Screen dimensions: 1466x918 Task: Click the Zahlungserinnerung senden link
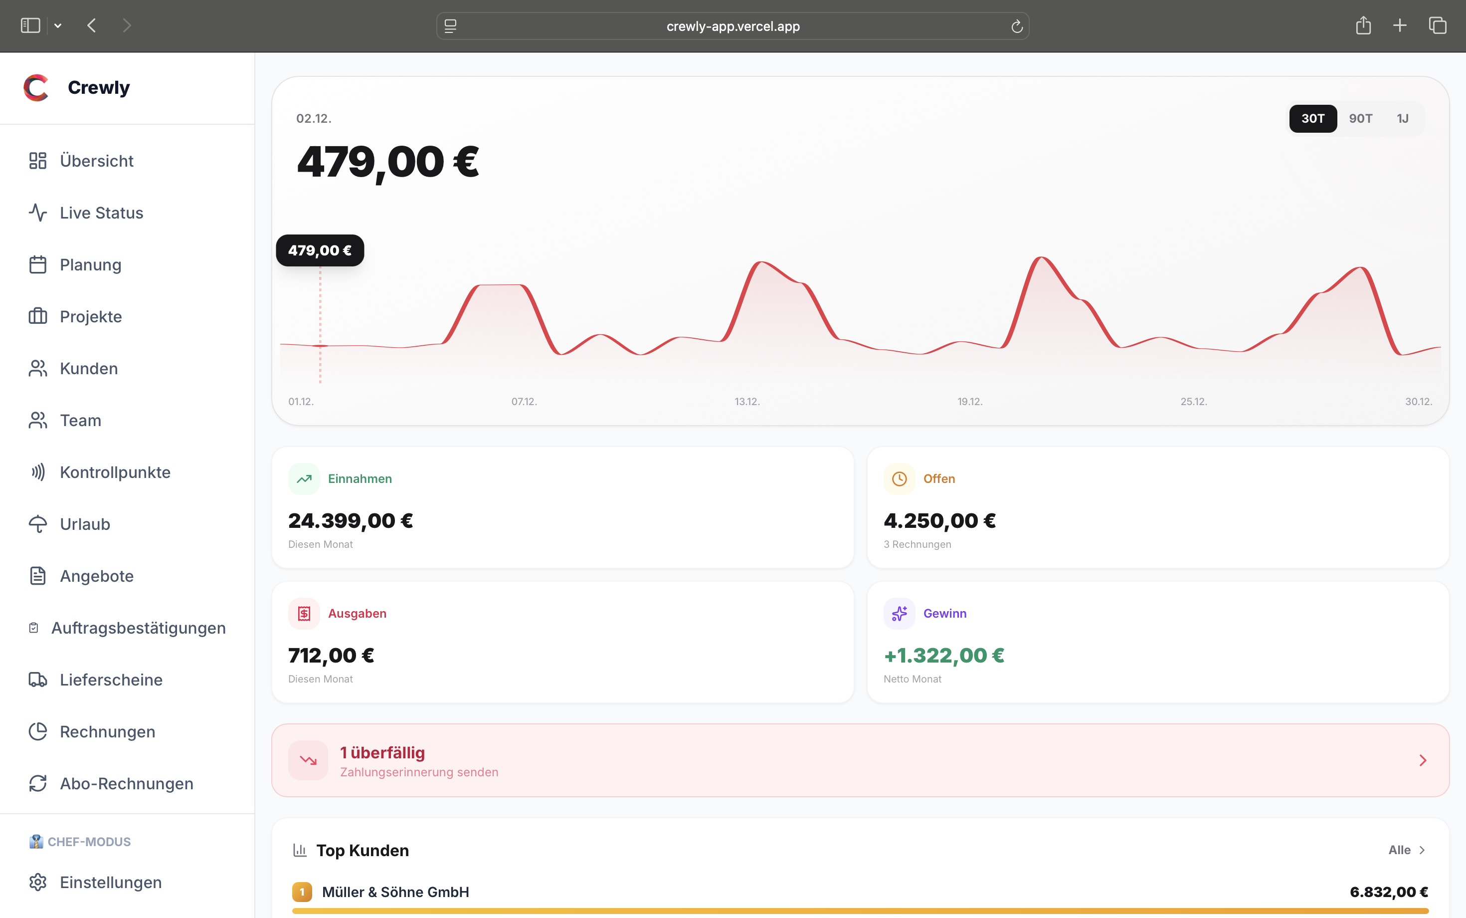point(419,772)
